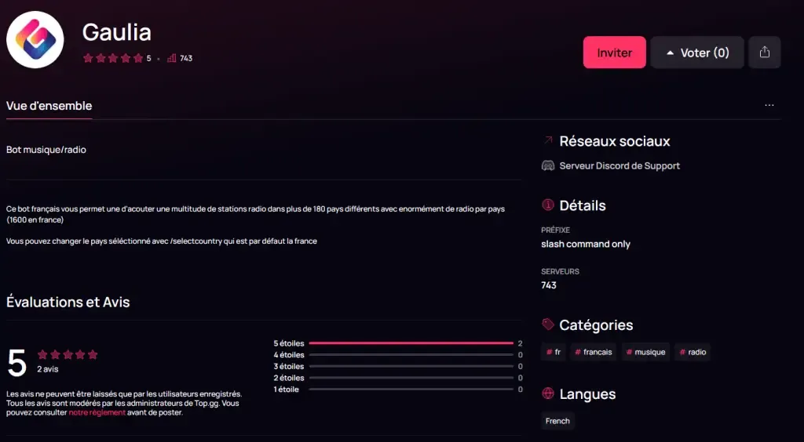804x442 pixels.
Task: Vote for the bot using Voter (0)
Action: [697, 53]
